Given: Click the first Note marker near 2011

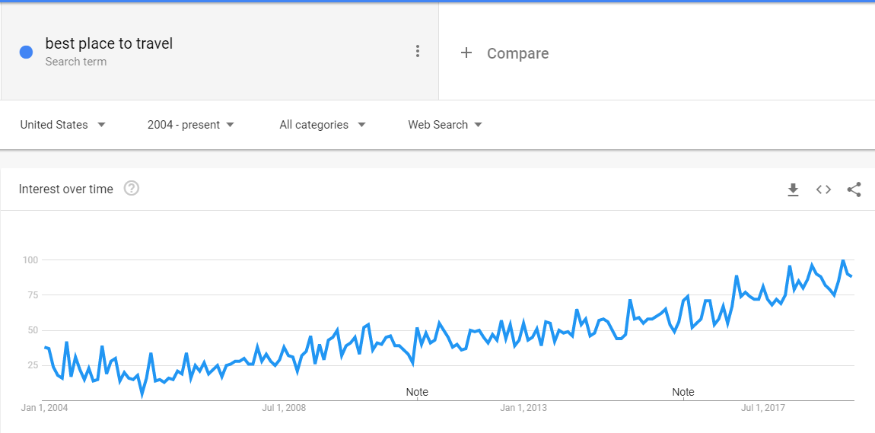Looking at the screenshot, I should pos(417,392).
